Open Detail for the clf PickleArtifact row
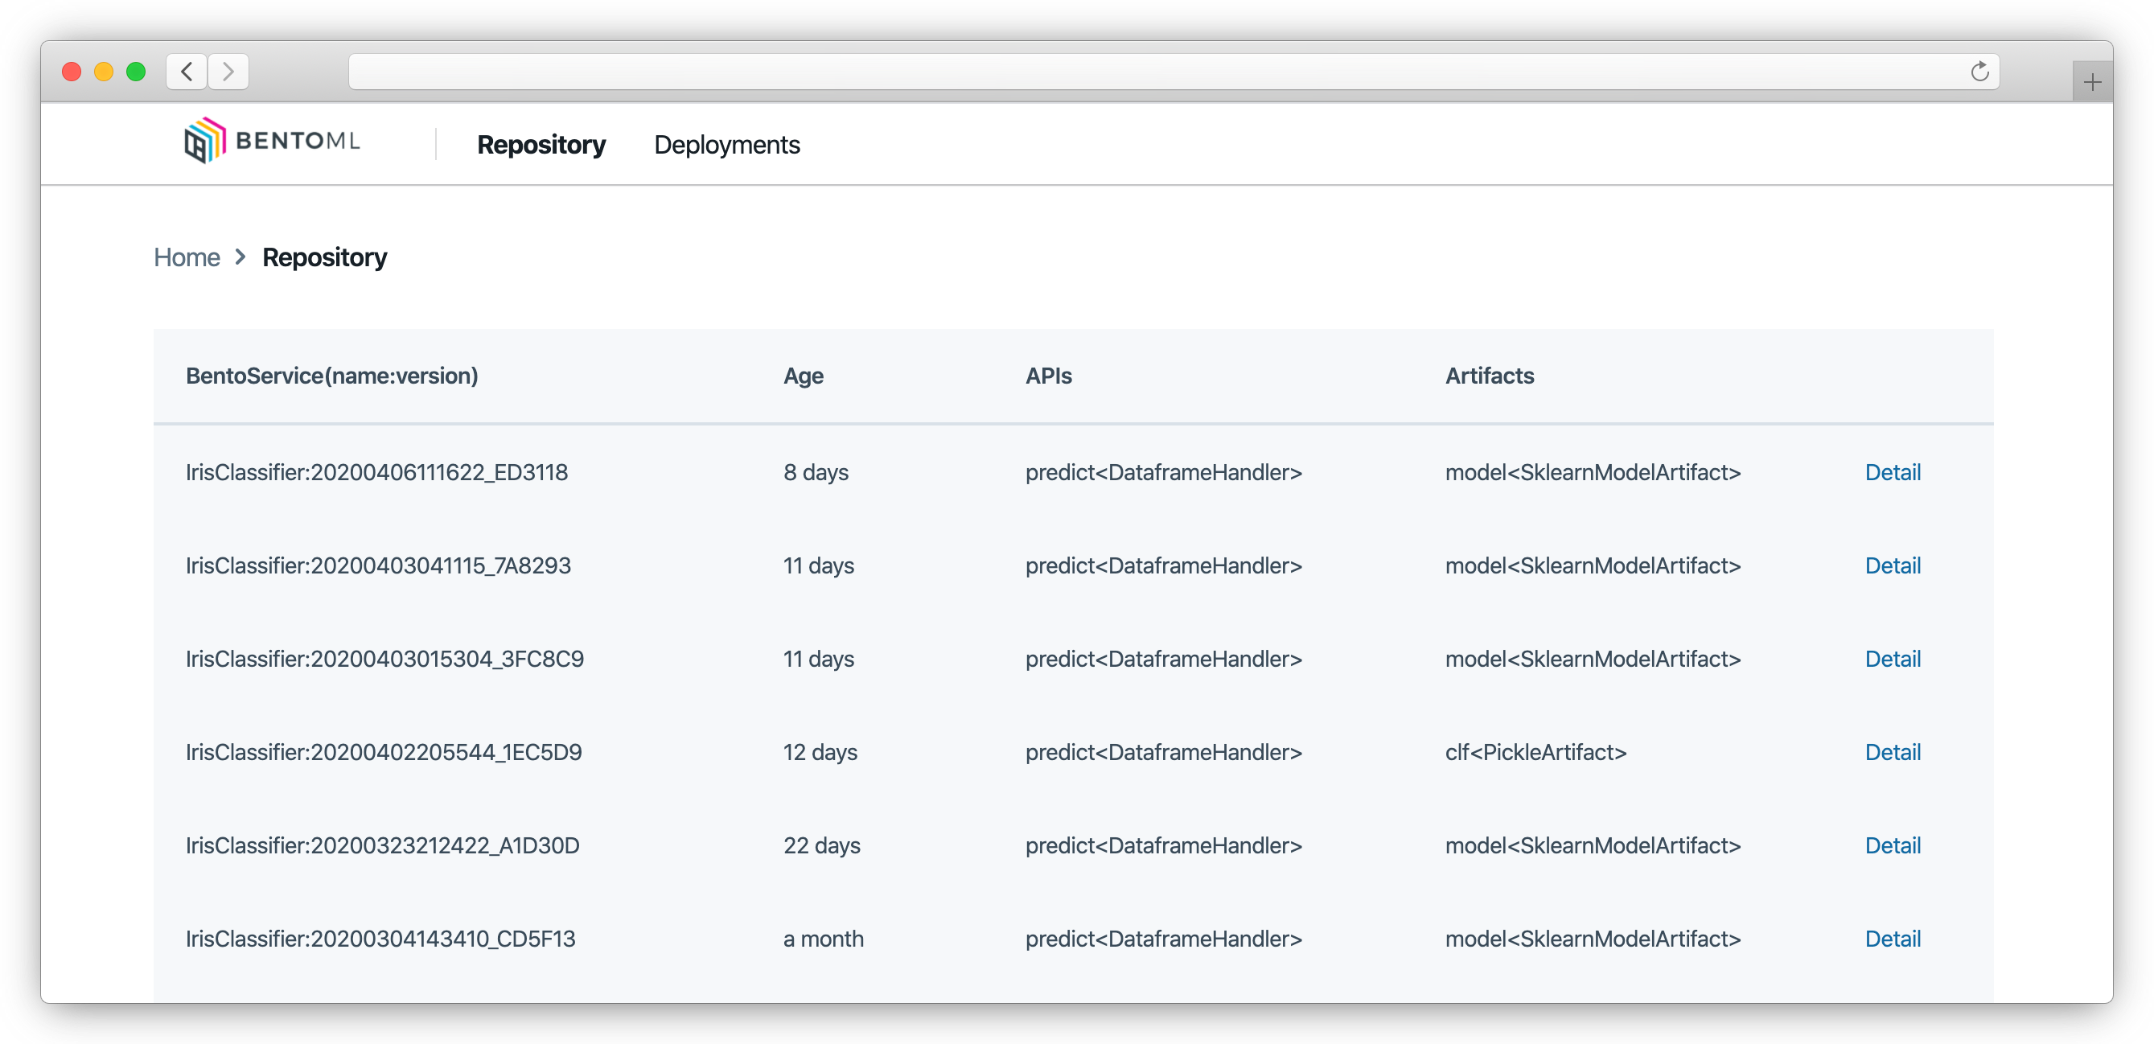 1893,752
